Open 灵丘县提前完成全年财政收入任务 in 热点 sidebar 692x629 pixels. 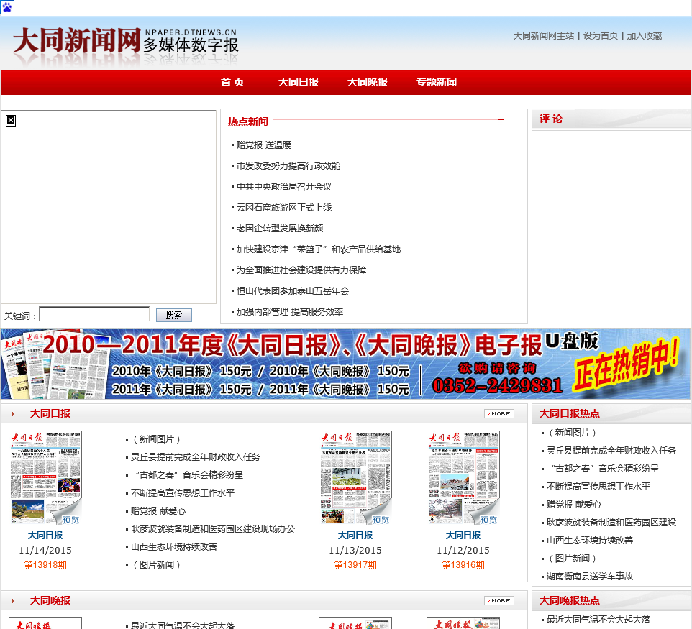[611, 450]
